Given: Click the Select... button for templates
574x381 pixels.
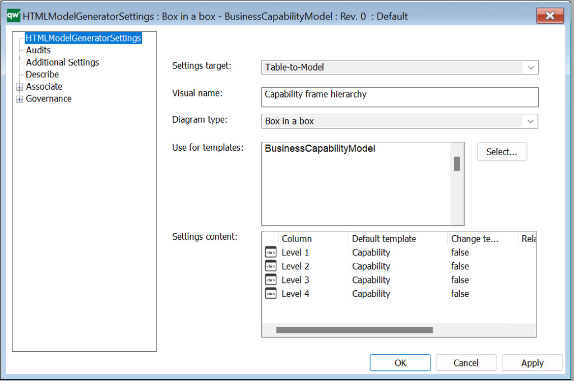Looking at the screenshot, I should point(501,151).
